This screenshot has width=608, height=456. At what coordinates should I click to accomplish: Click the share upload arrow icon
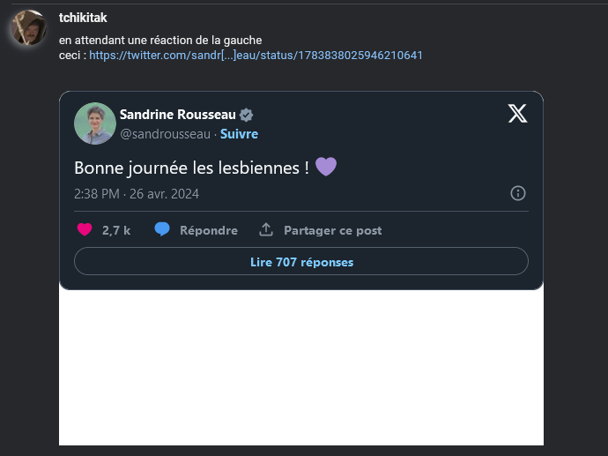[x=266, y=230]
